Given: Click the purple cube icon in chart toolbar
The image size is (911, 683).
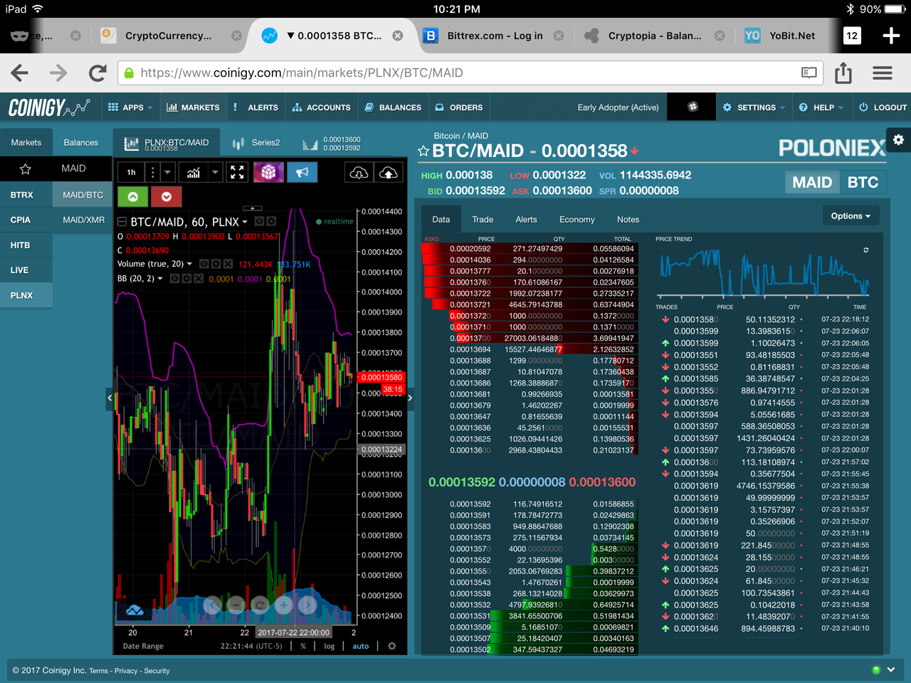Looking at the screenshot, I should point(268,172).
